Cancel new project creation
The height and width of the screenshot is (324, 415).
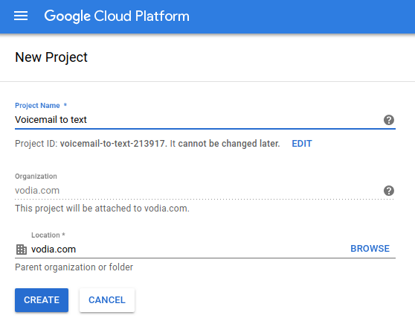[x=107, y=300]
